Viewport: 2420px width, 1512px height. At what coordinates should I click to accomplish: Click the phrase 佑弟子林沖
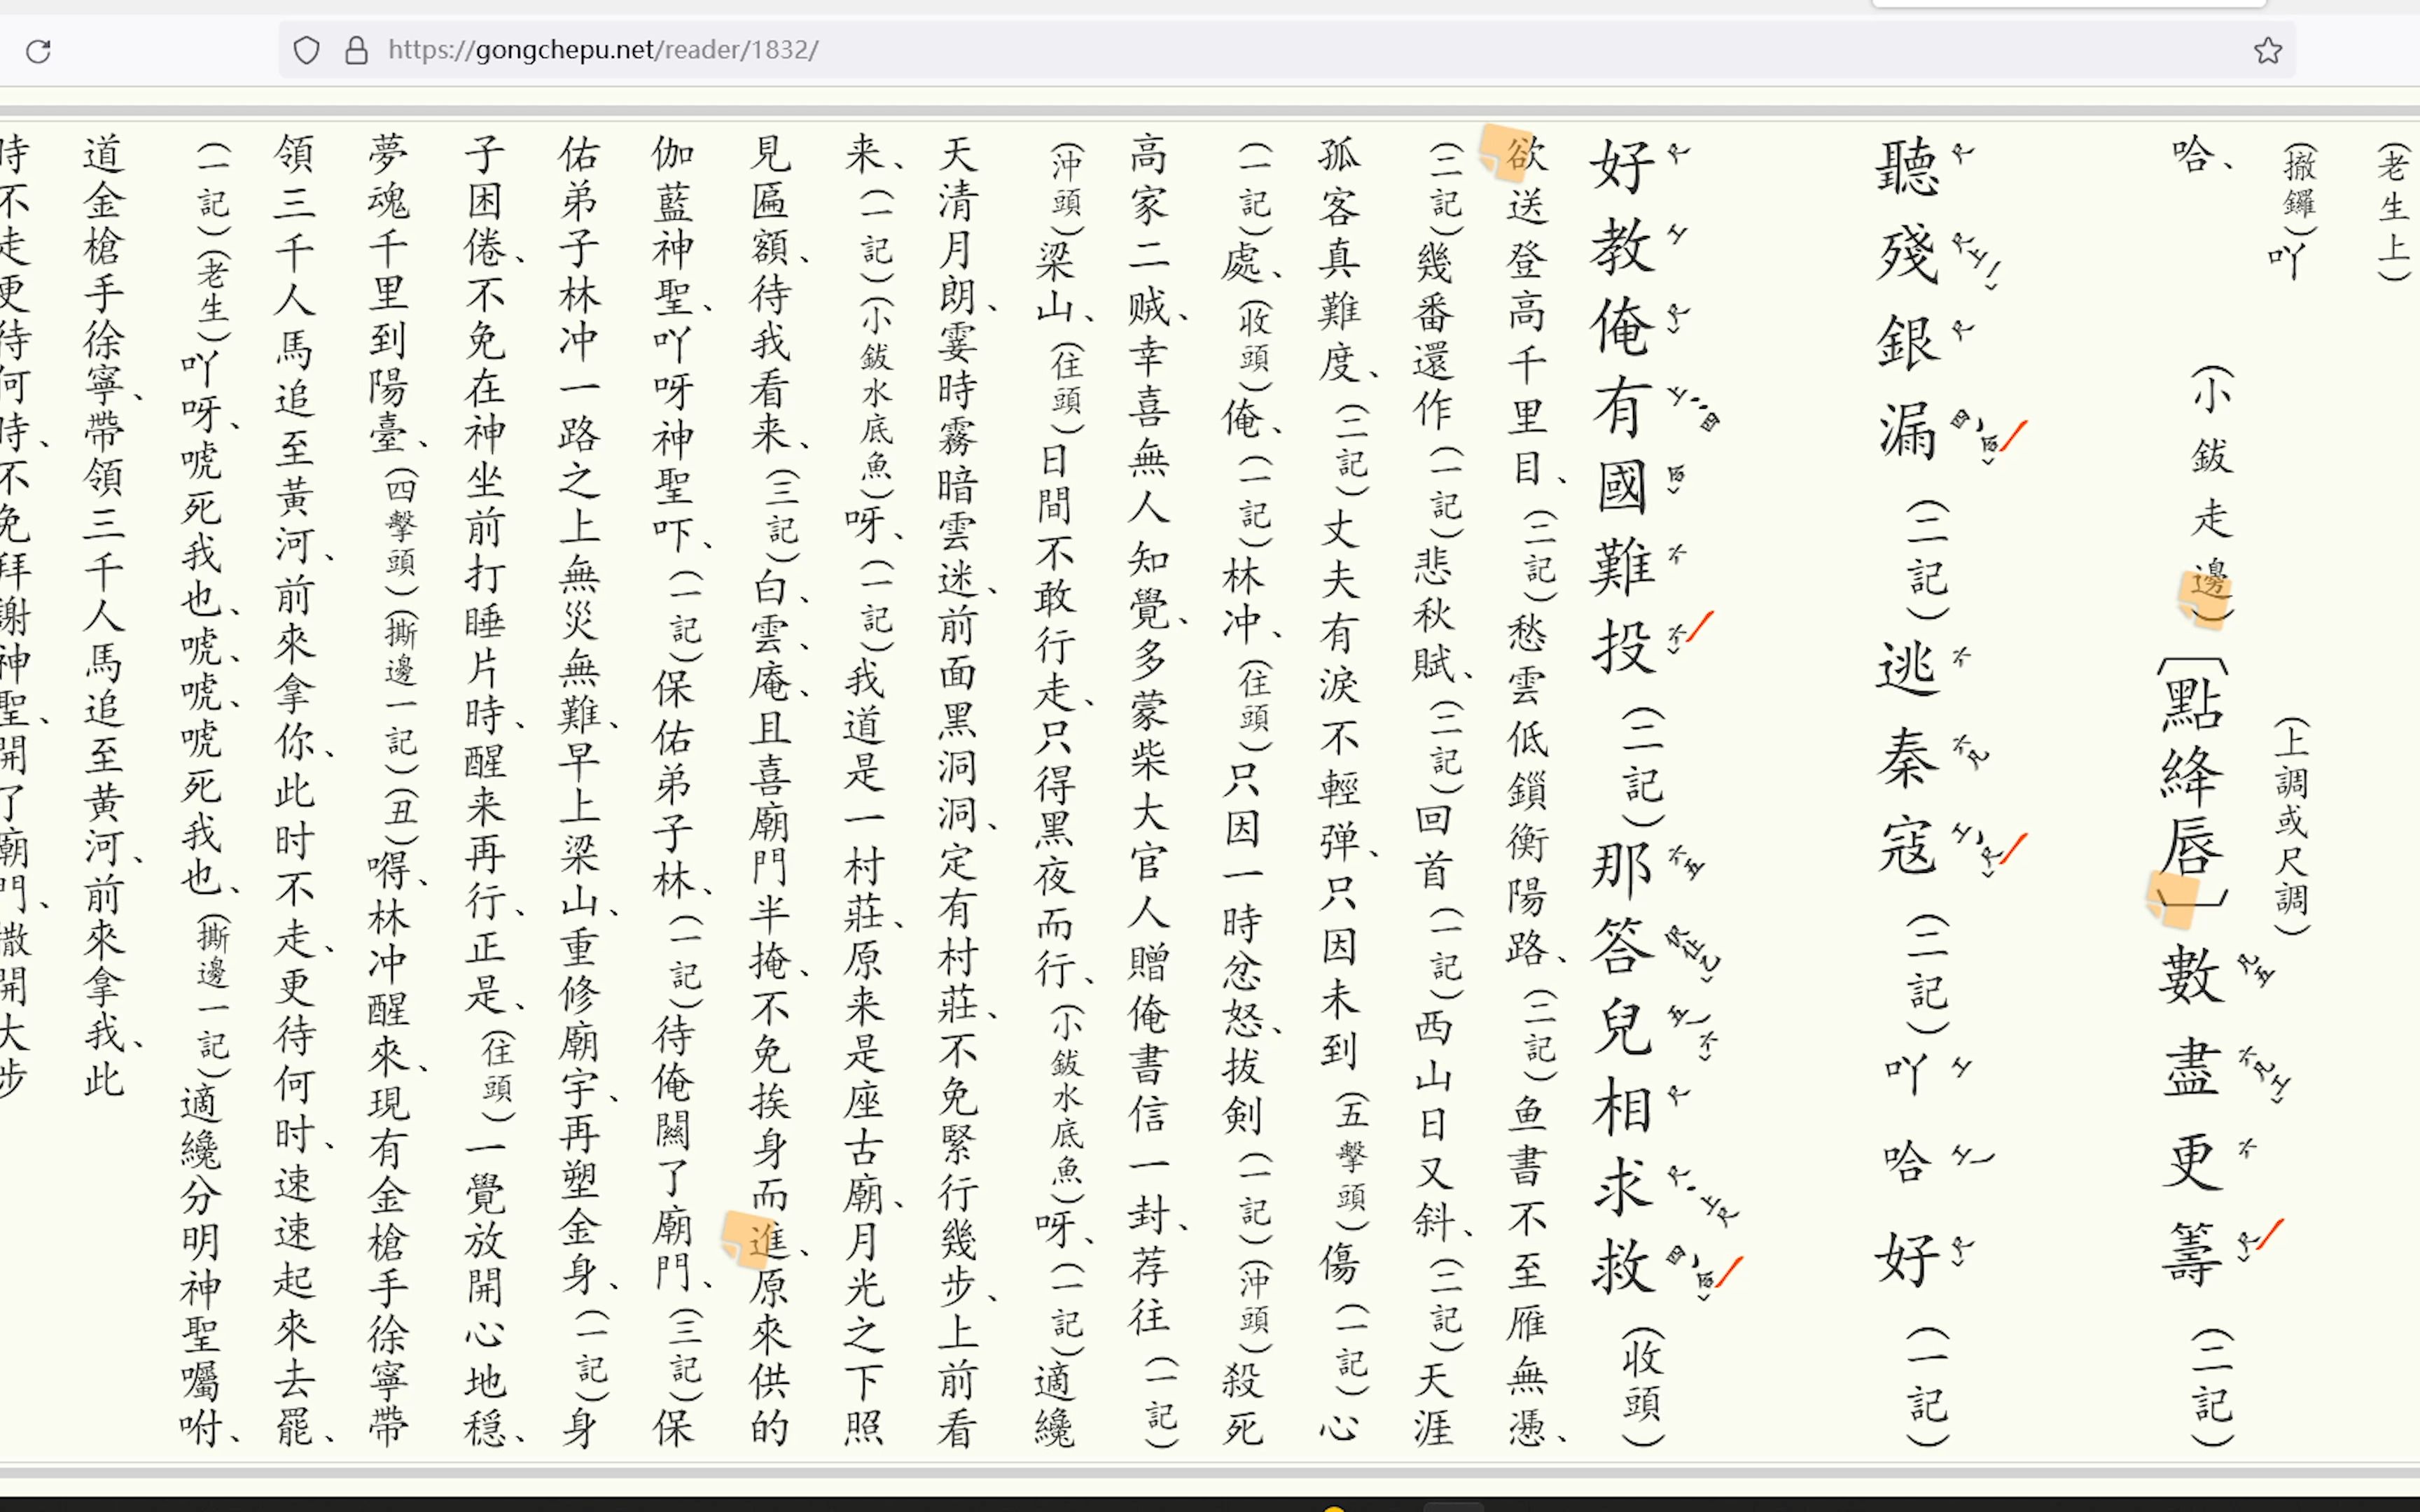pyautogui.click(x=579, y=248)
